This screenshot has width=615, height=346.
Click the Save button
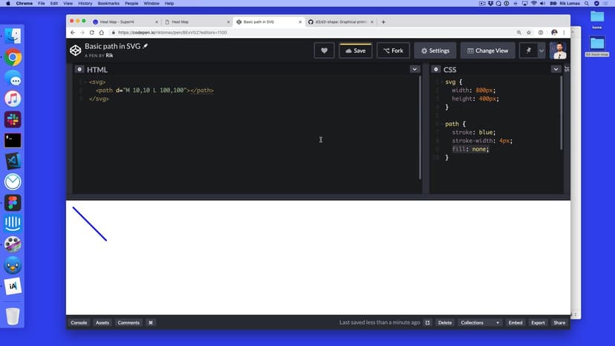click(356, 50)
